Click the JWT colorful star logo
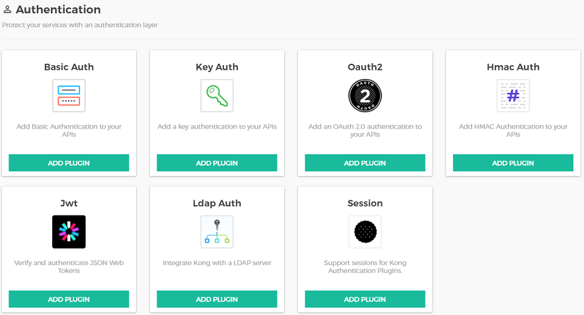584x315 pixels. point(69,232)
